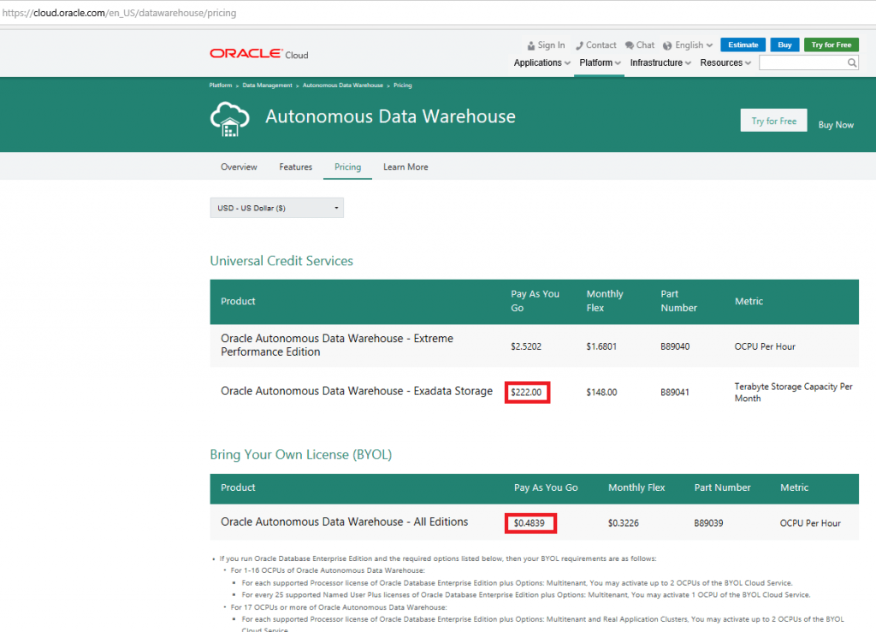Click the white Try for Free banner button
This screenshot has height=632, width=876.
(x=773, y=121)
